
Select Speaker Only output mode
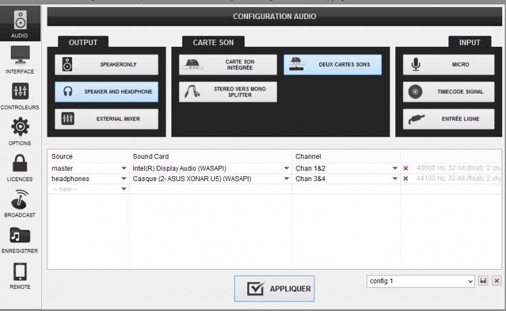[x=106, y=65]
